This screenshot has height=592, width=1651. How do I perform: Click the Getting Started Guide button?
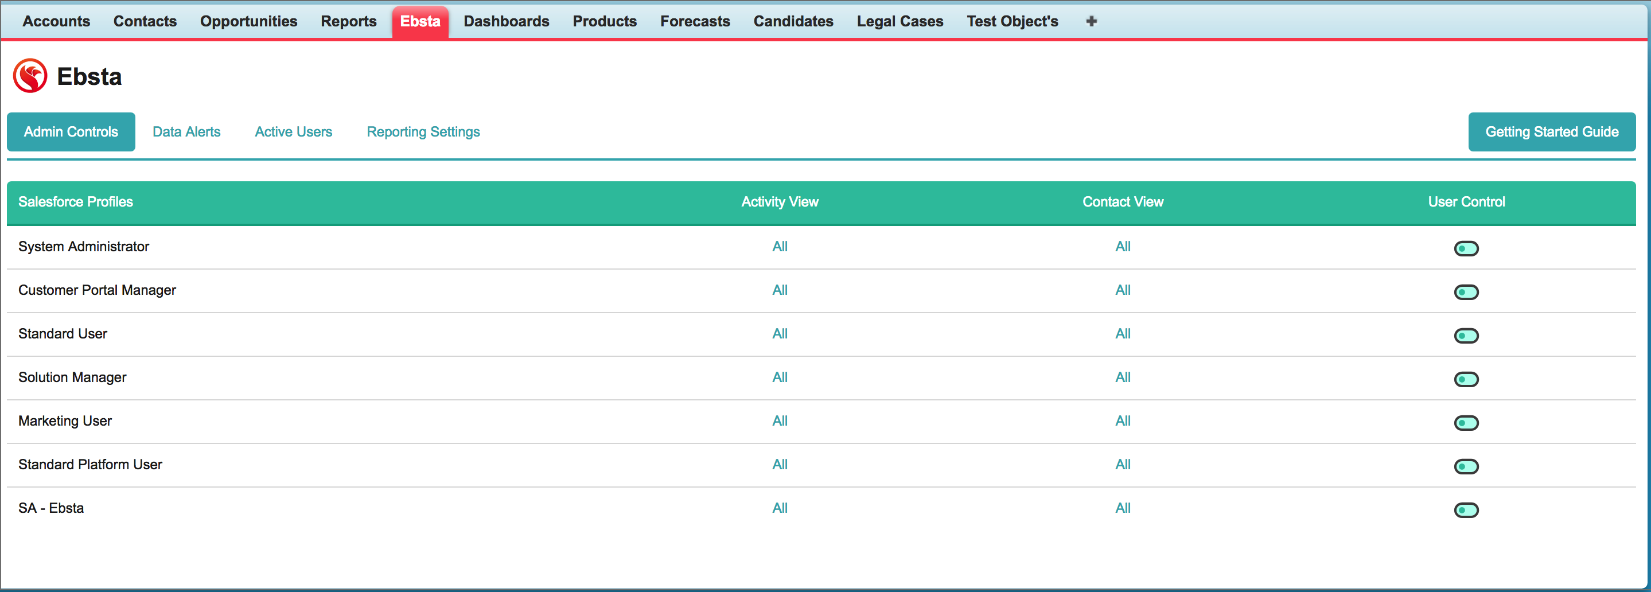pos(1551,132)
